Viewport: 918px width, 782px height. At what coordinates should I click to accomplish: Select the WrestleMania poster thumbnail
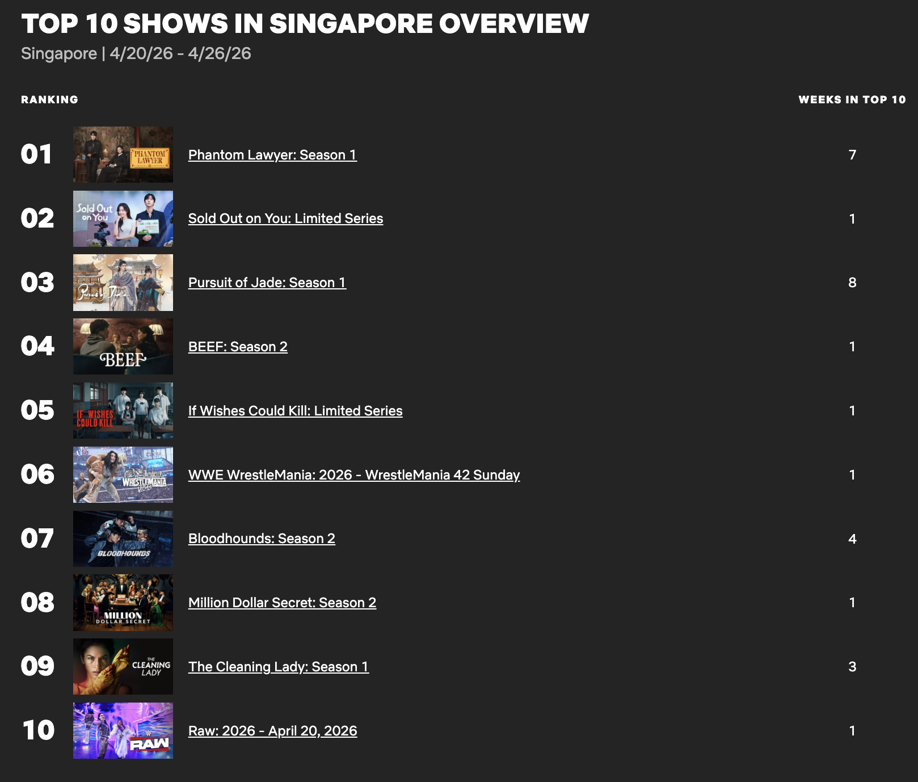[x=123, y=474]
